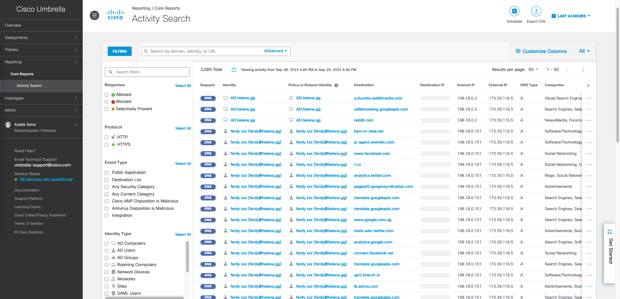Image resolution: width=620 pixels, height=299 pixels.
Task: Open the Last 24 Hours time range dropdown
Action: 571,16
